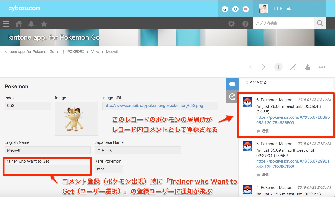Viewport: 335px width, 197px height.
Task: Click the Meowth breadcrumb item
Action: 113,52
